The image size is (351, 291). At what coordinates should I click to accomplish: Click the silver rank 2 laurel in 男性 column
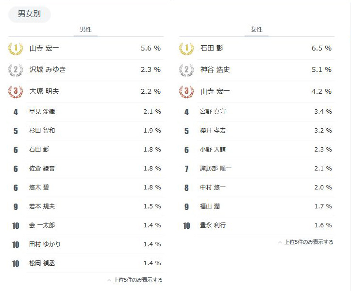(x=16, y=69)
